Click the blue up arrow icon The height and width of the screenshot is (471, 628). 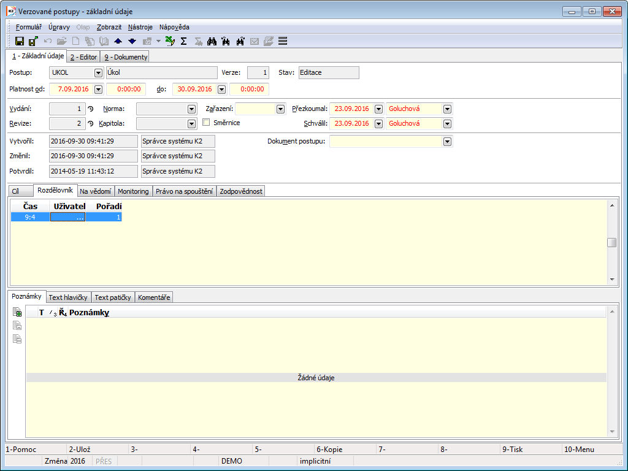(118, 41)
